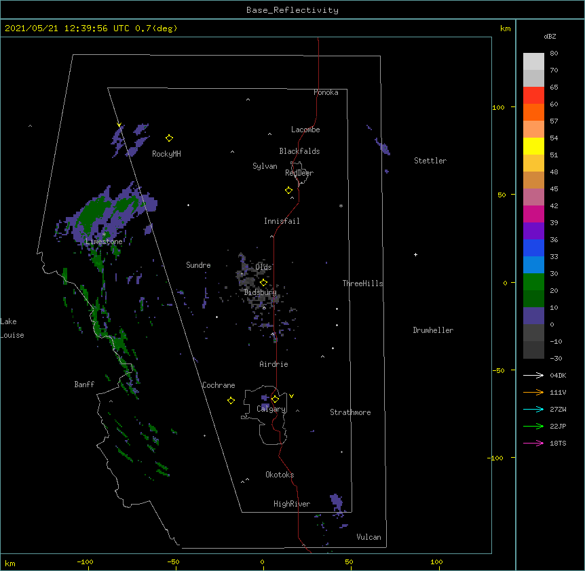Click the Calgary city label
585x571 pixels.
point(271,409)
